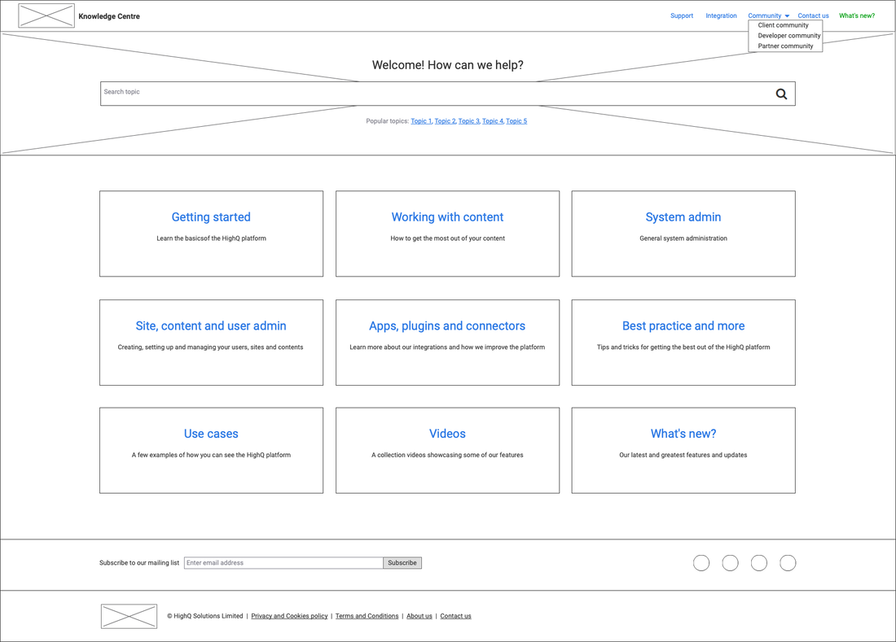Open Partner community menu option
The width and height of the screenshot is (896, 642).
tap(785, 46)
